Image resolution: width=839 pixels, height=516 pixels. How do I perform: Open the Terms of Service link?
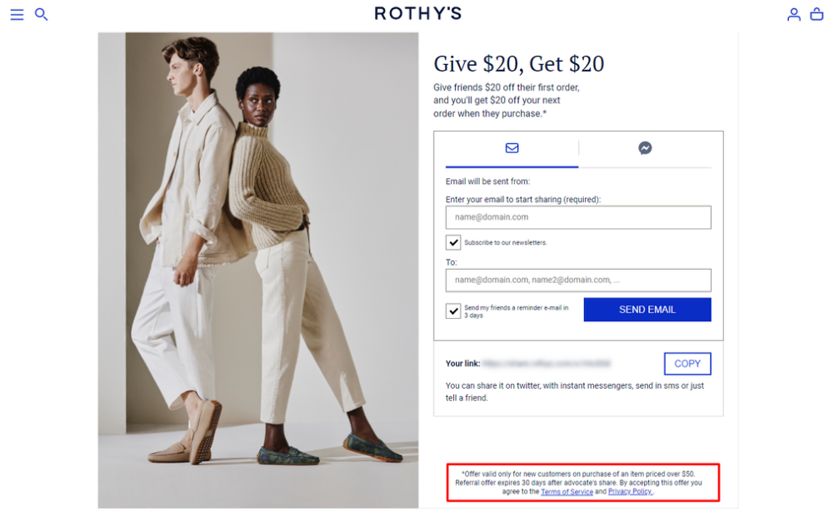click(567, 491)
